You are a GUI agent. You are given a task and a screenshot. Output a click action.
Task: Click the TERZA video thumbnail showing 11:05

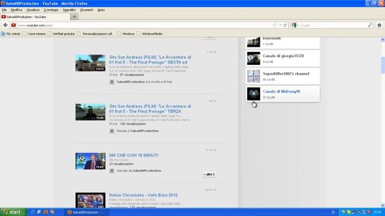click(x=90, y=112)
